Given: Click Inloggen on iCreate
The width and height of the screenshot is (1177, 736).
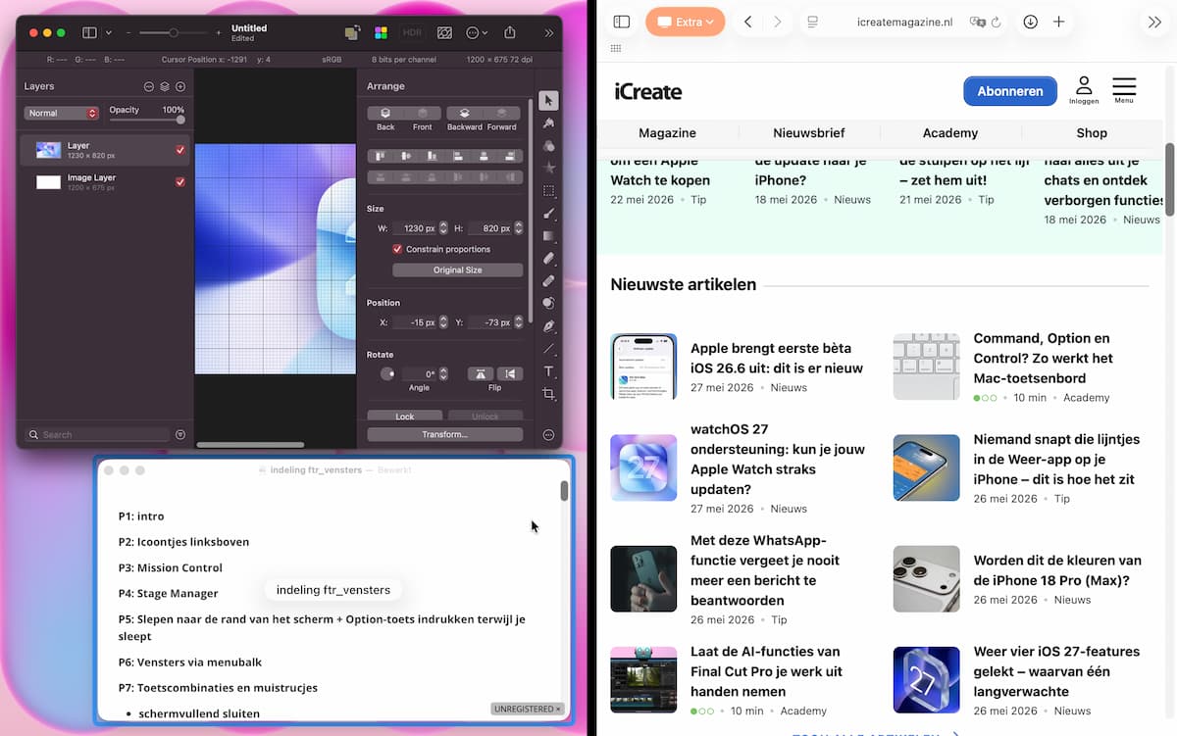Looking at the screenshot, I should (x=1084, y=90).
